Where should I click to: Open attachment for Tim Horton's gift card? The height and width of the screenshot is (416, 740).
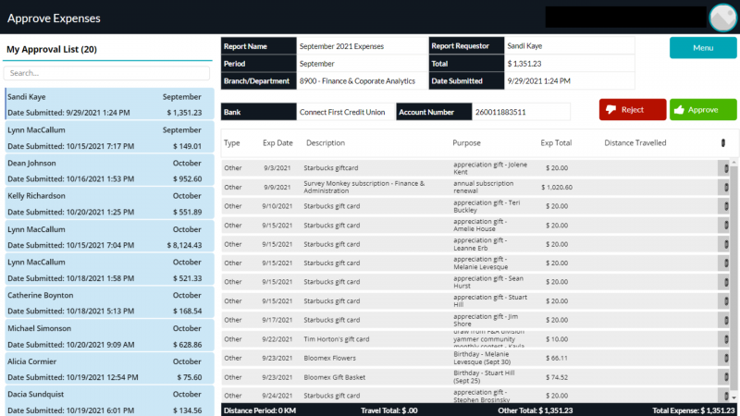pyautogui.click(x=725, y=339)
